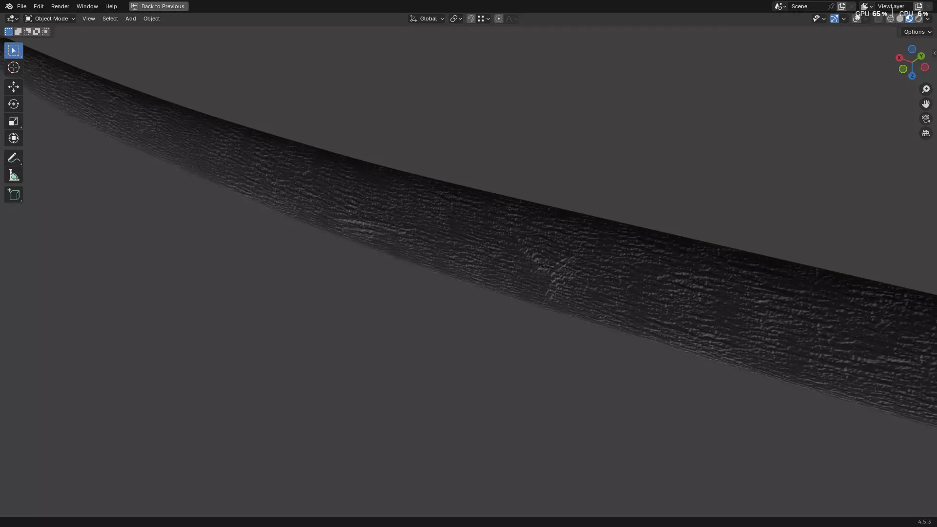Switch perspective/orthographic grid icon

[x=926, y=133]
